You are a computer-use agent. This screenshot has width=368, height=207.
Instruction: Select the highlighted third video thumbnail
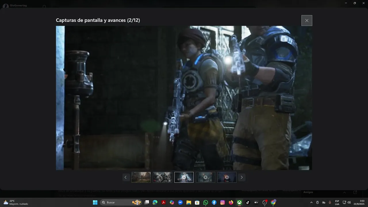[x=184, y=177]
